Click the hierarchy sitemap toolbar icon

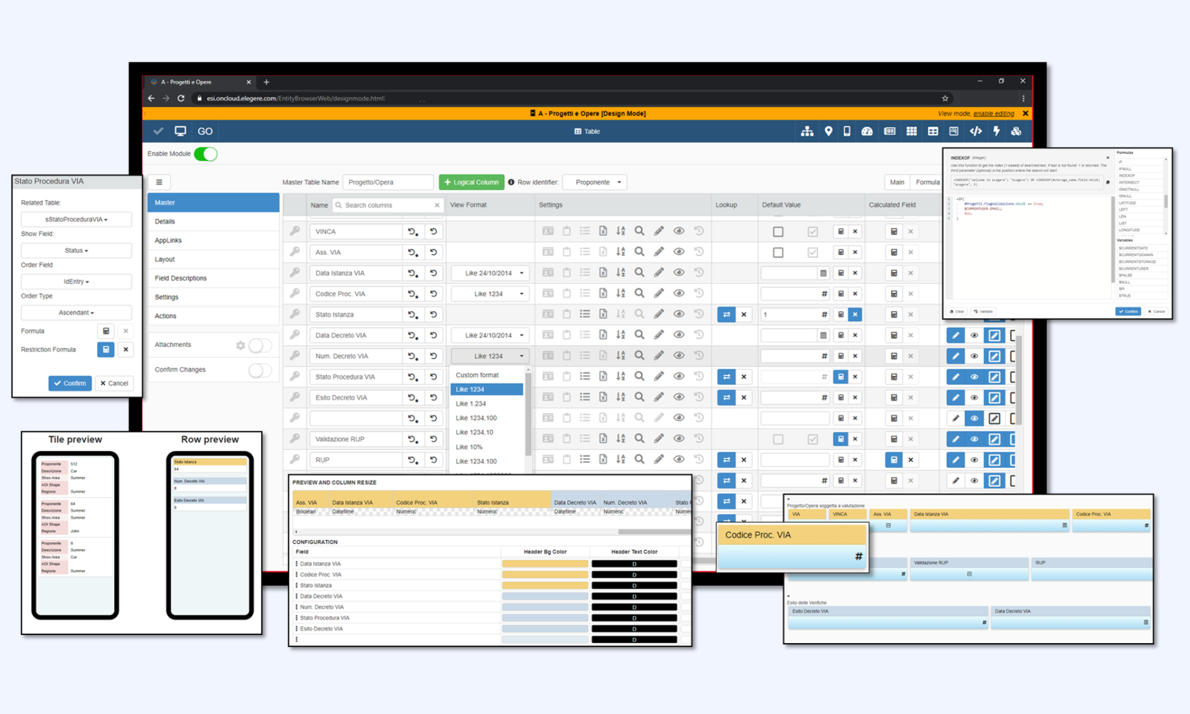tap(807, 131)
